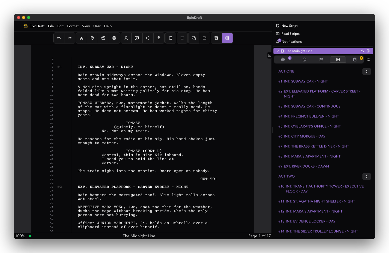This screenshot has width=389, height=253.
Task: Open the script copies tab
Action: point(305,59)
